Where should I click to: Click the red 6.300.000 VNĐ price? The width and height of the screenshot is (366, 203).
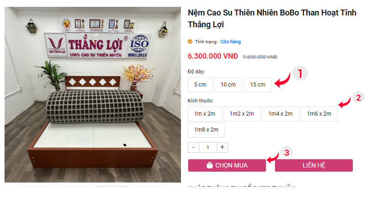[x=213, y=56]
